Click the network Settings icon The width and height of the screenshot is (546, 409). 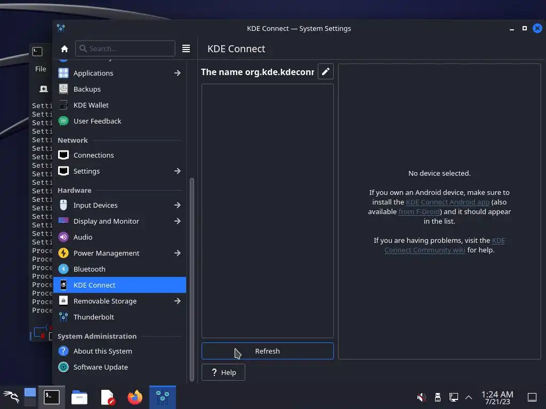[63, 171]
